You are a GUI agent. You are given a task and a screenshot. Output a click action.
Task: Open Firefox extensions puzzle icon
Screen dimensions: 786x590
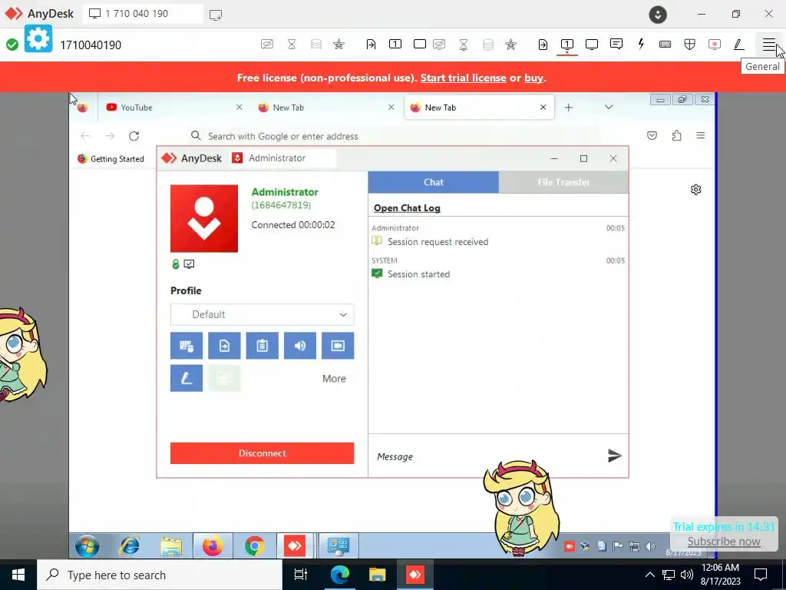[677, 135]
